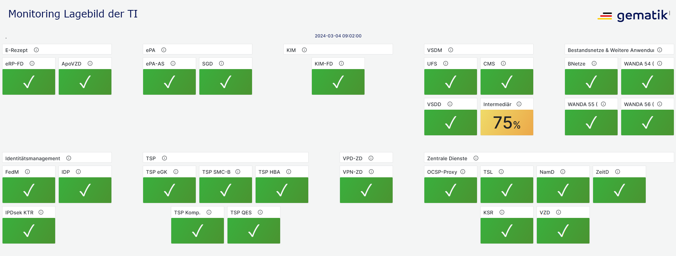The image size is (676, 256).
Task: Select the green ApoVZD status tile
Action: pos(85,82)
